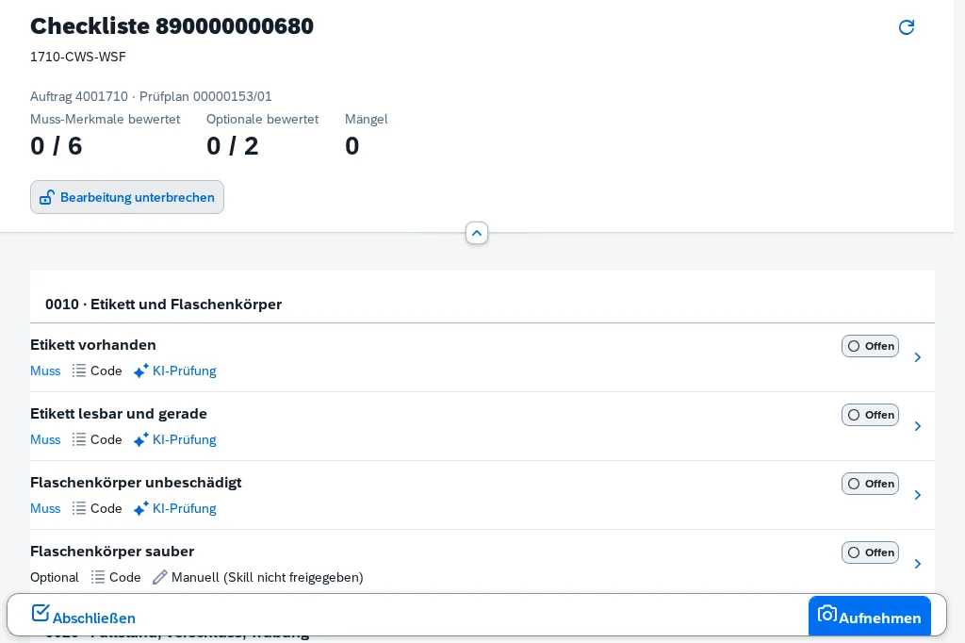Open Flaschenkörper unbeschädigt chevron arrow

click(x=918, y=495)
